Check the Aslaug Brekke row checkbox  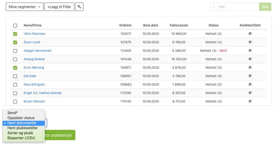click(15, 59)
